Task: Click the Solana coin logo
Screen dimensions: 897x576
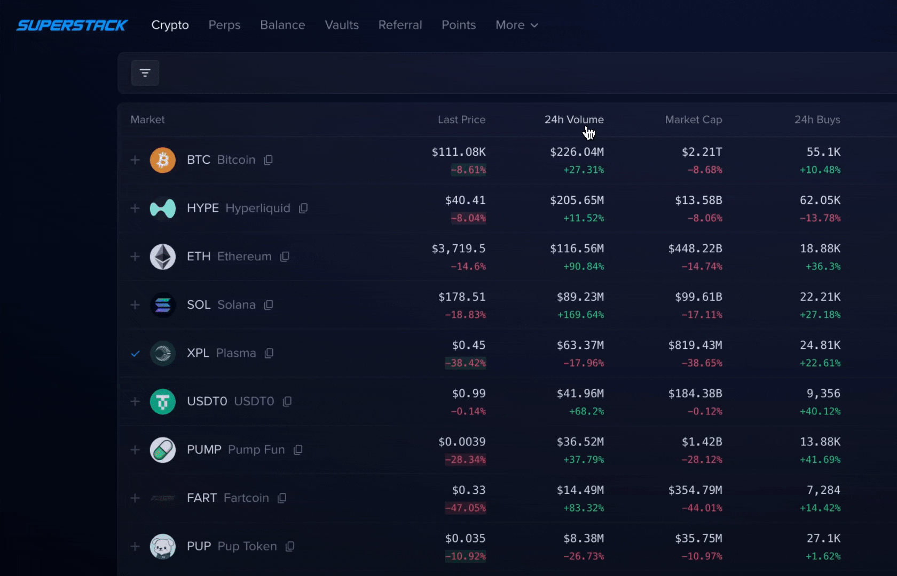Action: (x=163, y=305)
